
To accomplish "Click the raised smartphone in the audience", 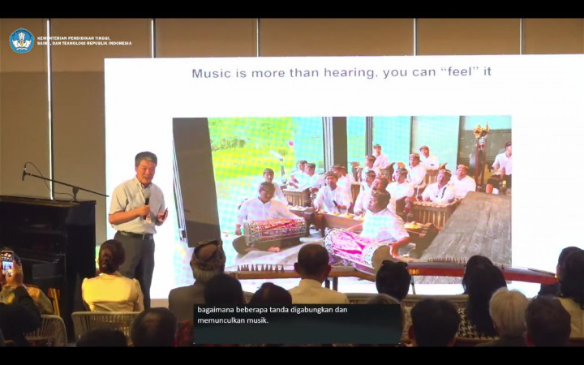I will pyautogui.click(x=7, y=261).
